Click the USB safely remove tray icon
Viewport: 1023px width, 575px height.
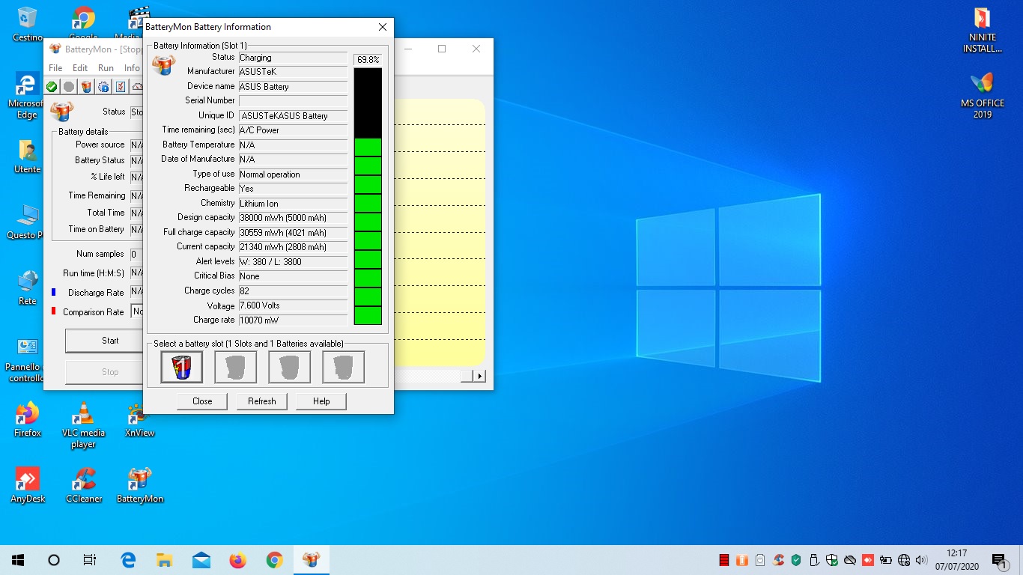[814, 560]
